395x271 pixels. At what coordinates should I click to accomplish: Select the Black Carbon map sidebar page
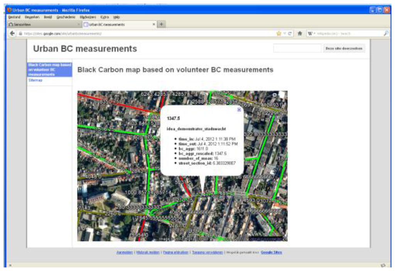tap(49, 69)
